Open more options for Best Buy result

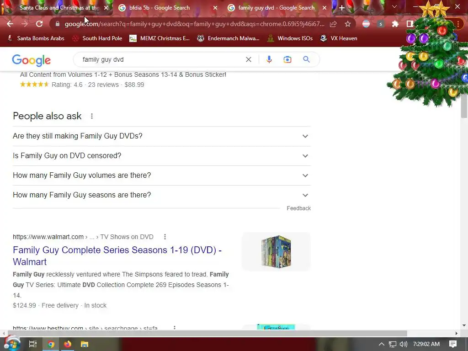[x=175, y=328]
